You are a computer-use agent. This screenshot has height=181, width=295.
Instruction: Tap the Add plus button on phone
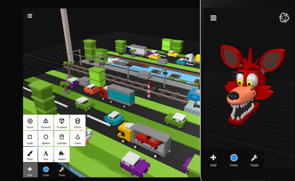(213, 160)
